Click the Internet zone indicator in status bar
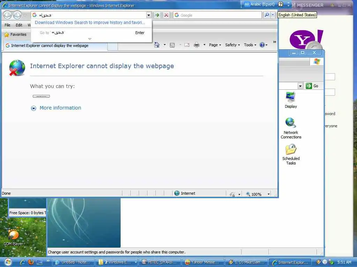The width and height of the screenshot is (357, 267). [x=185, y=193]
